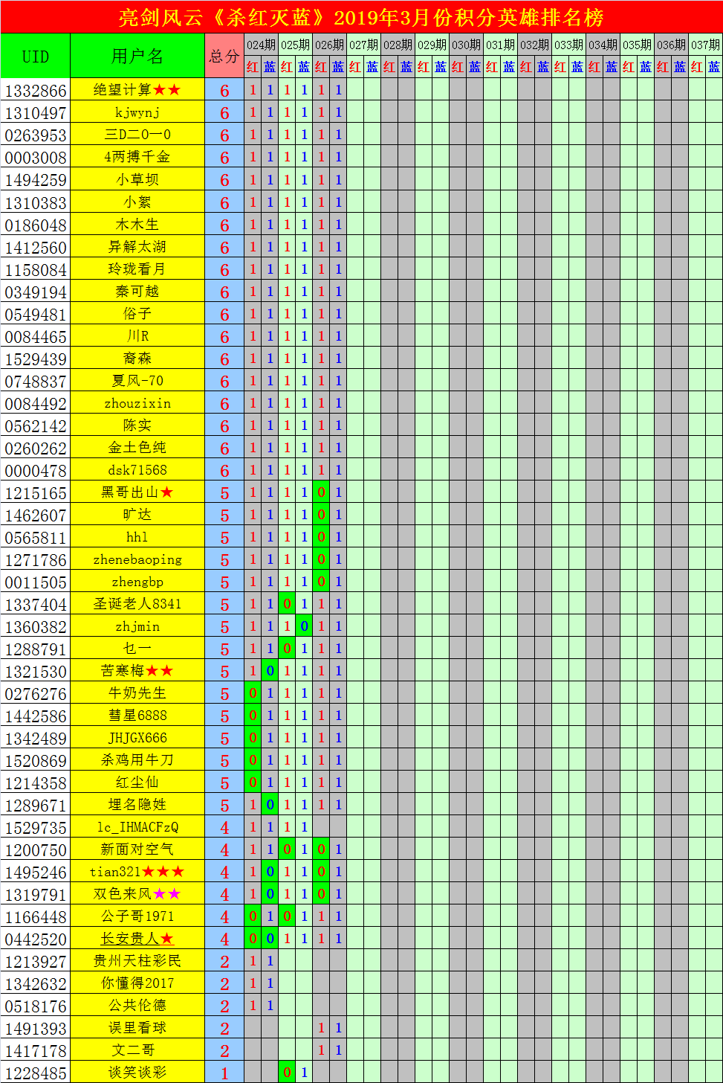Click username JHJGX666
723x1083 pixels.
[137, 737]
